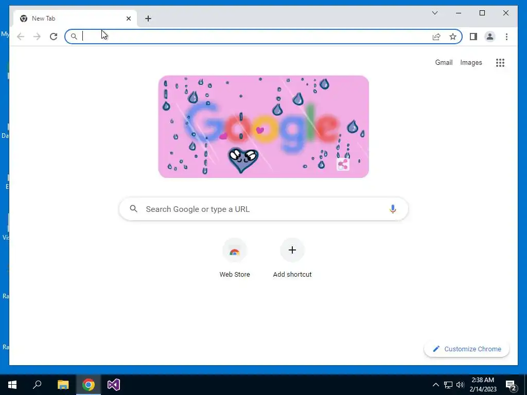This screenshot has width=527, height=395.
Task: Open File Explorer from taskbar
Action: tap(63, 385)
